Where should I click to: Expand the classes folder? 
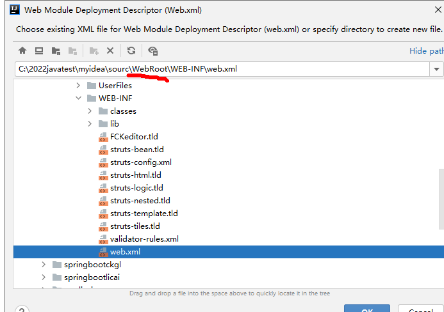coord(90,111)
